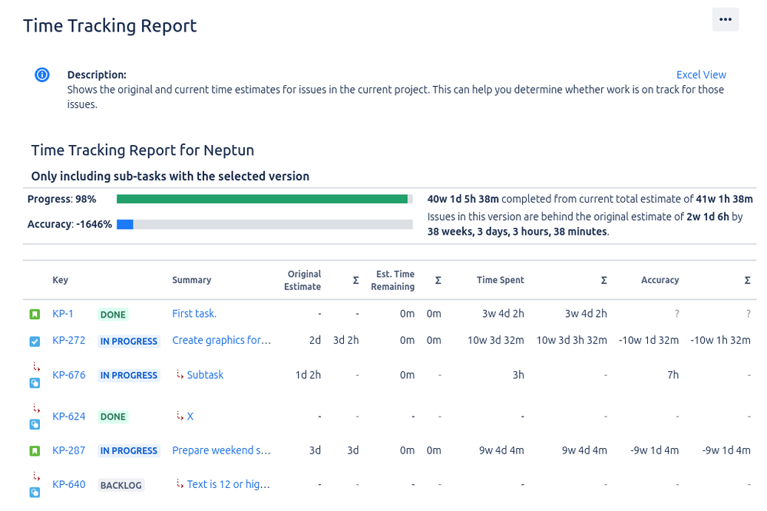Click the subtask arrow before Text is 12
This screenshot has width=767, height=511.
tap(180, 483)
